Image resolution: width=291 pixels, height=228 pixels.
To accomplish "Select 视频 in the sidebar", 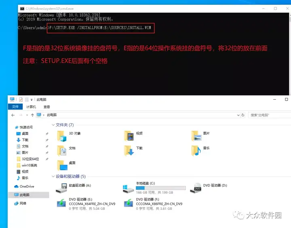I will [x=25, y=172].
